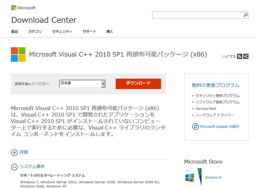Expand the 詳細 section plus icon
Screen dimensions: 257x189
(x=14, y=153)
